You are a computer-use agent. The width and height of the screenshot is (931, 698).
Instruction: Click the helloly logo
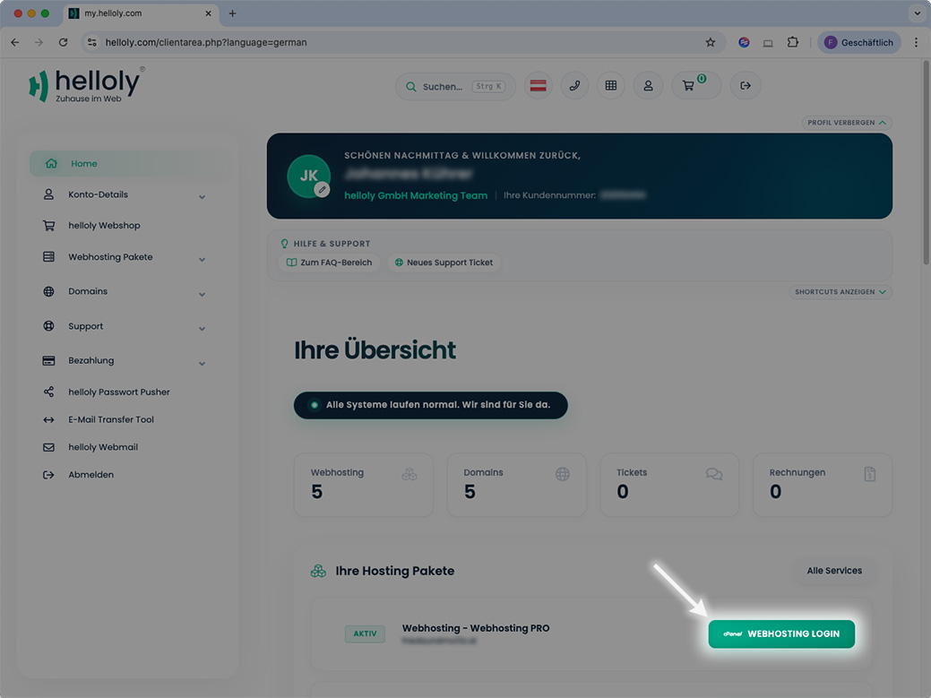tap(87, 85)
